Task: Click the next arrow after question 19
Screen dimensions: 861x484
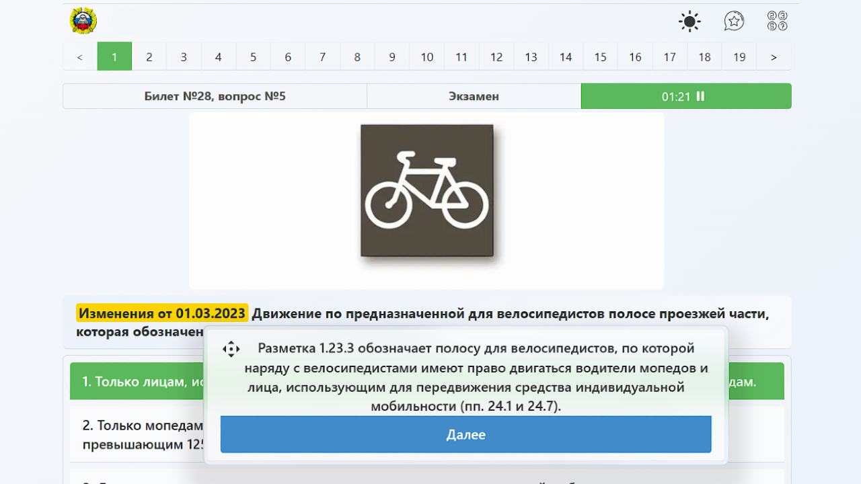Action: [774, 56]
